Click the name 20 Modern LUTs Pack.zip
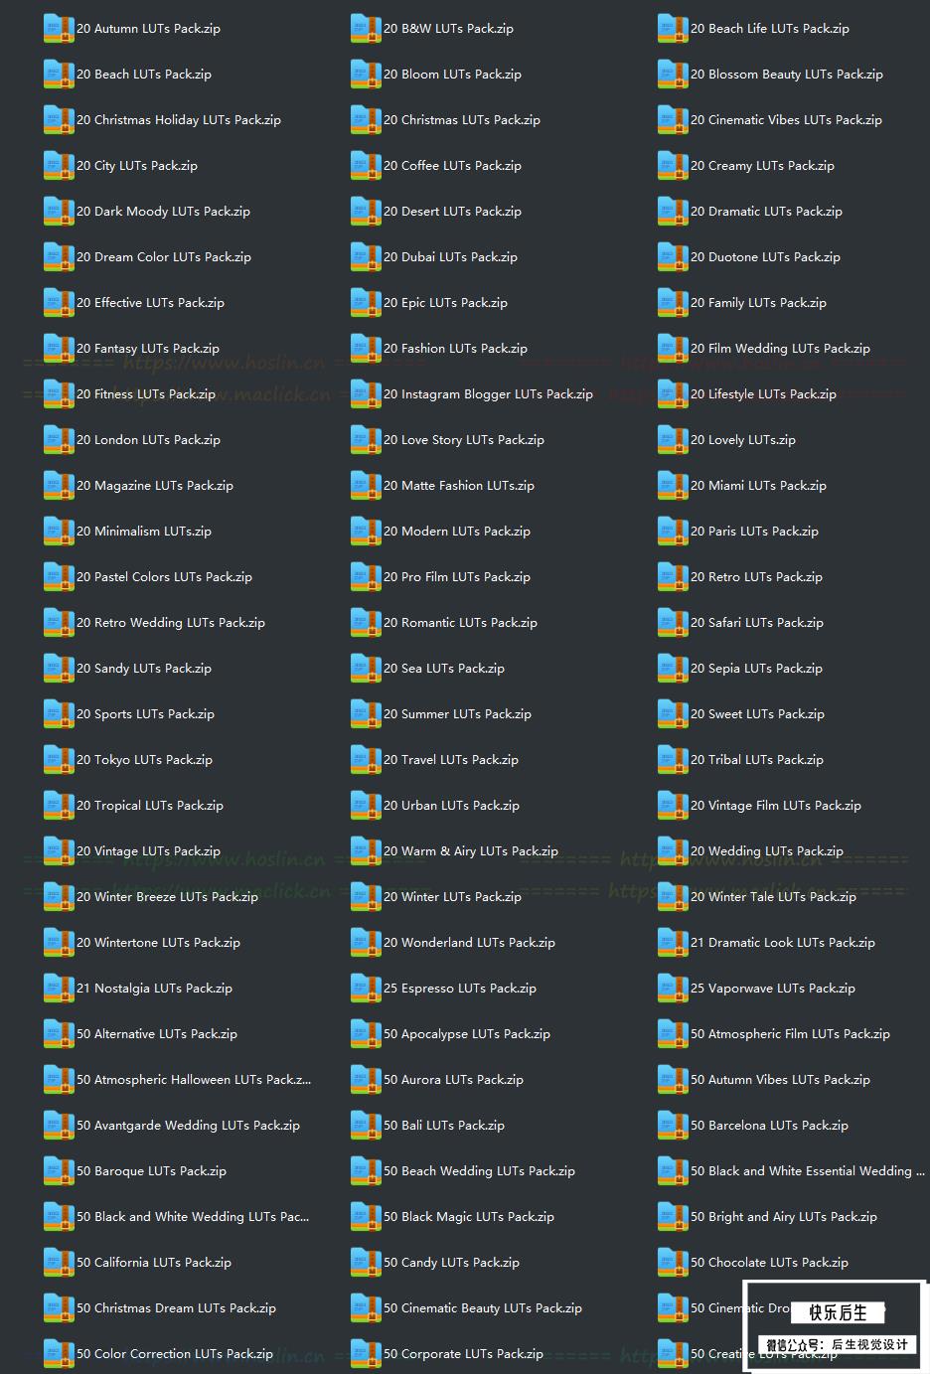This screenshot has height=1374, width=930. [x=457, y=532]
